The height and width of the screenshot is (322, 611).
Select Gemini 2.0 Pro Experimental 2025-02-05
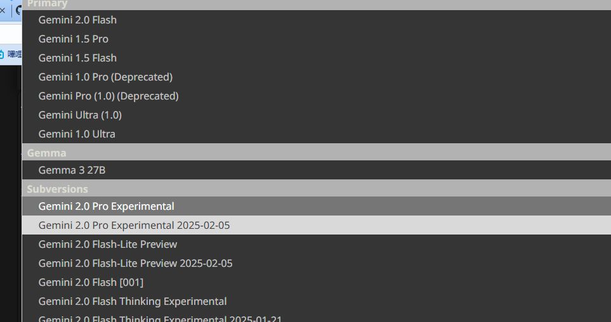[x=134, y=225]
